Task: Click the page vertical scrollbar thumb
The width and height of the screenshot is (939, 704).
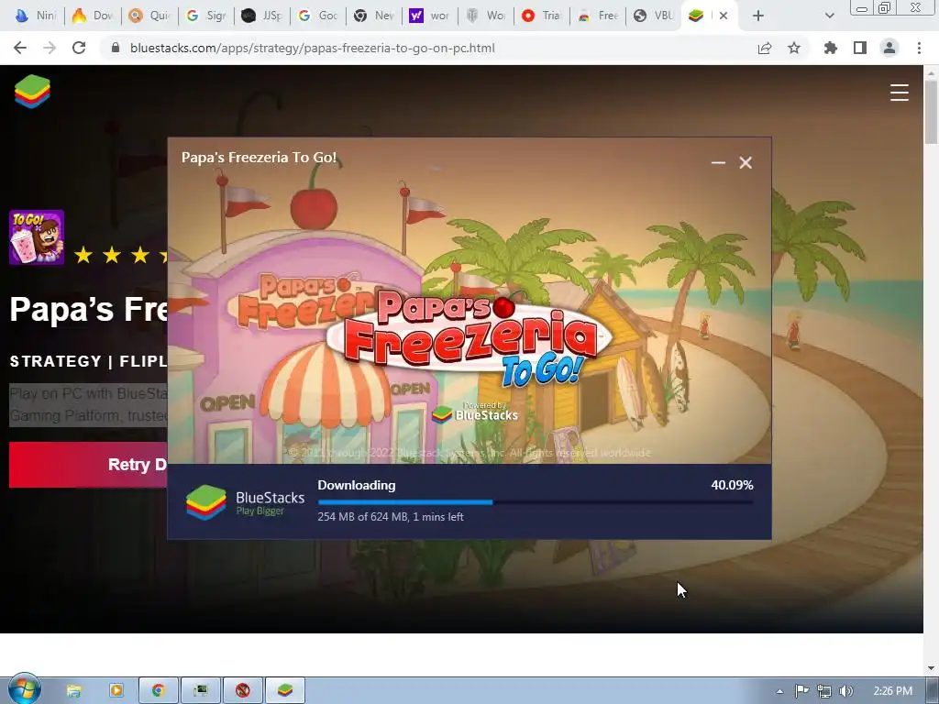Action: (931, 112)
